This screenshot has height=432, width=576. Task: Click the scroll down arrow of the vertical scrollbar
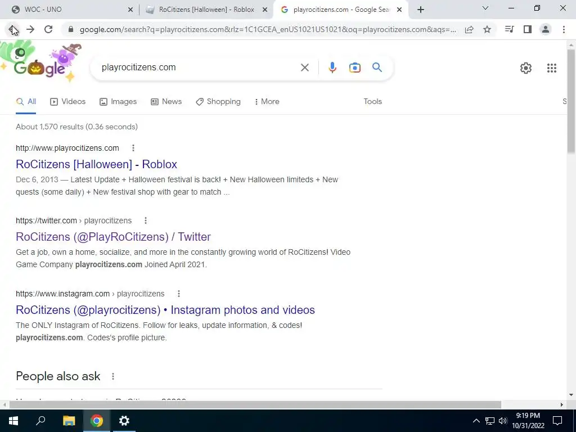pos(571,395)
